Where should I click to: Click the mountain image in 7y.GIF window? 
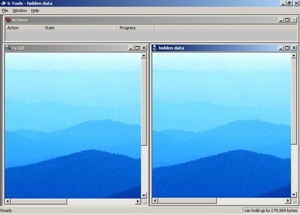coord(73,125)
